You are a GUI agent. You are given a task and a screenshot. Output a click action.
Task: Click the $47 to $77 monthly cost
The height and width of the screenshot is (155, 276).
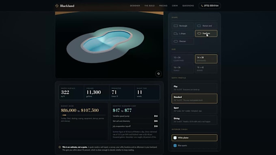click(122, 110)
